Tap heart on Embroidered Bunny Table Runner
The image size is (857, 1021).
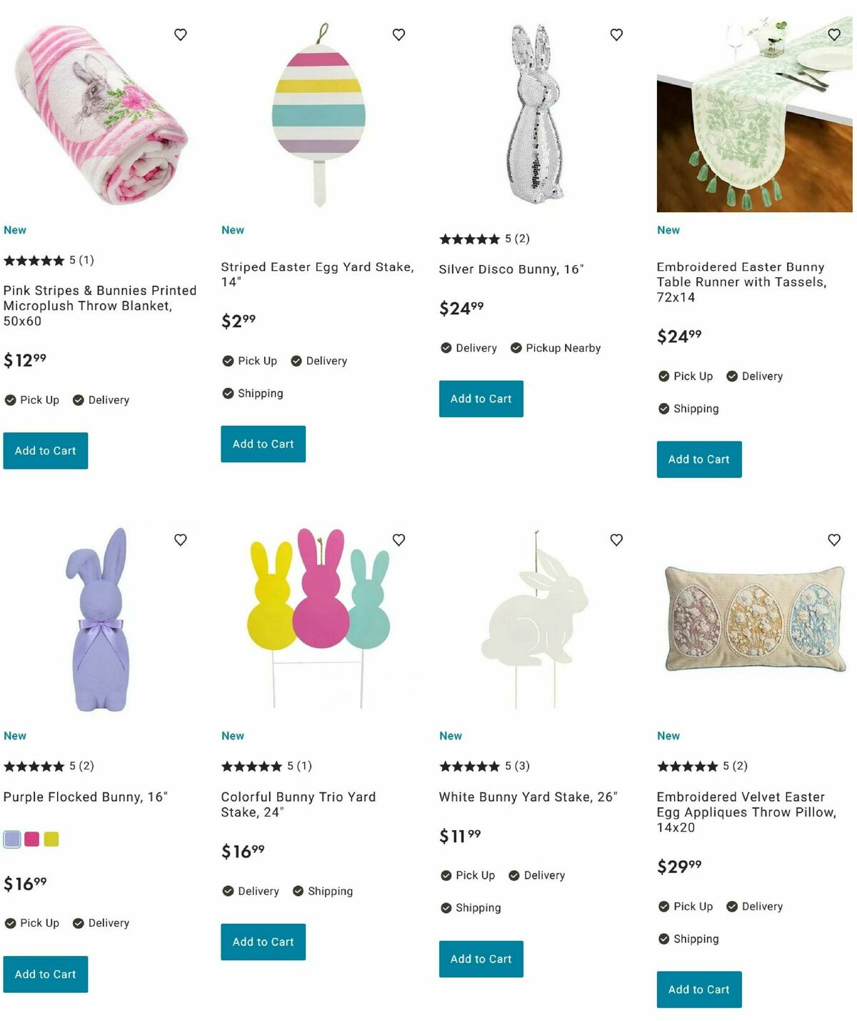point(834,34)
